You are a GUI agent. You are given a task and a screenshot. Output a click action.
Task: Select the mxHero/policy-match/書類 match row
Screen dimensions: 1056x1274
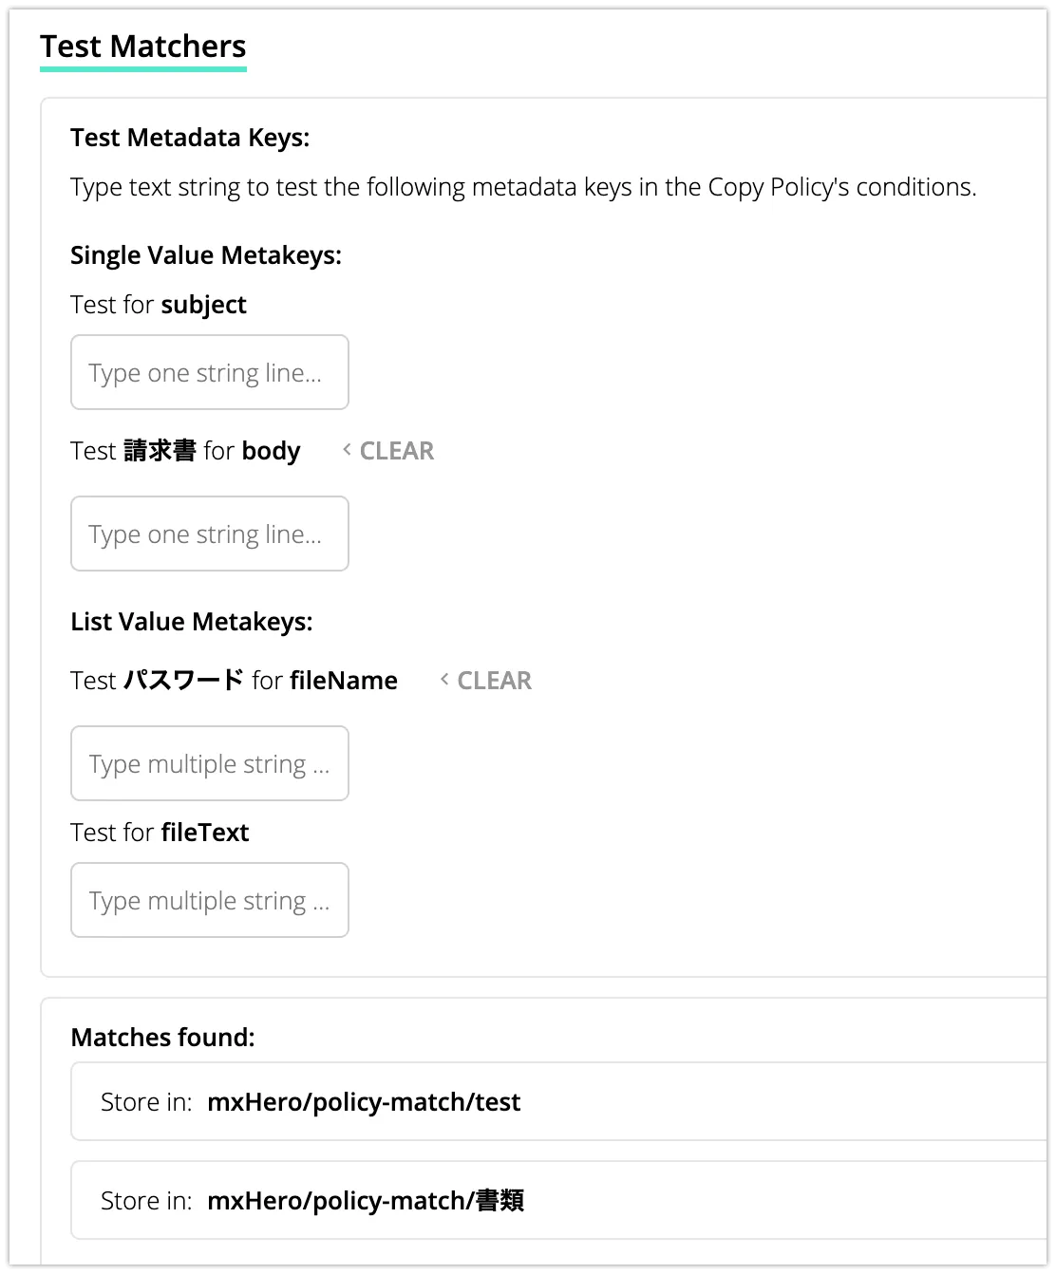[x=560, y=1200]
